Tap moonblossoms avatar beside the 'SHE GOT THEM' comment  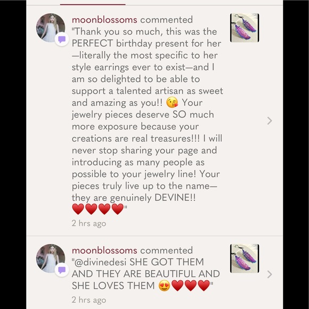coord(51,258)
